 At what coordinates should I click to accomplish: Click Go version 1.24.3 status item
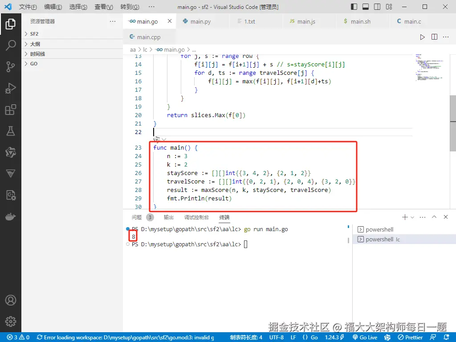click(334, 338)
